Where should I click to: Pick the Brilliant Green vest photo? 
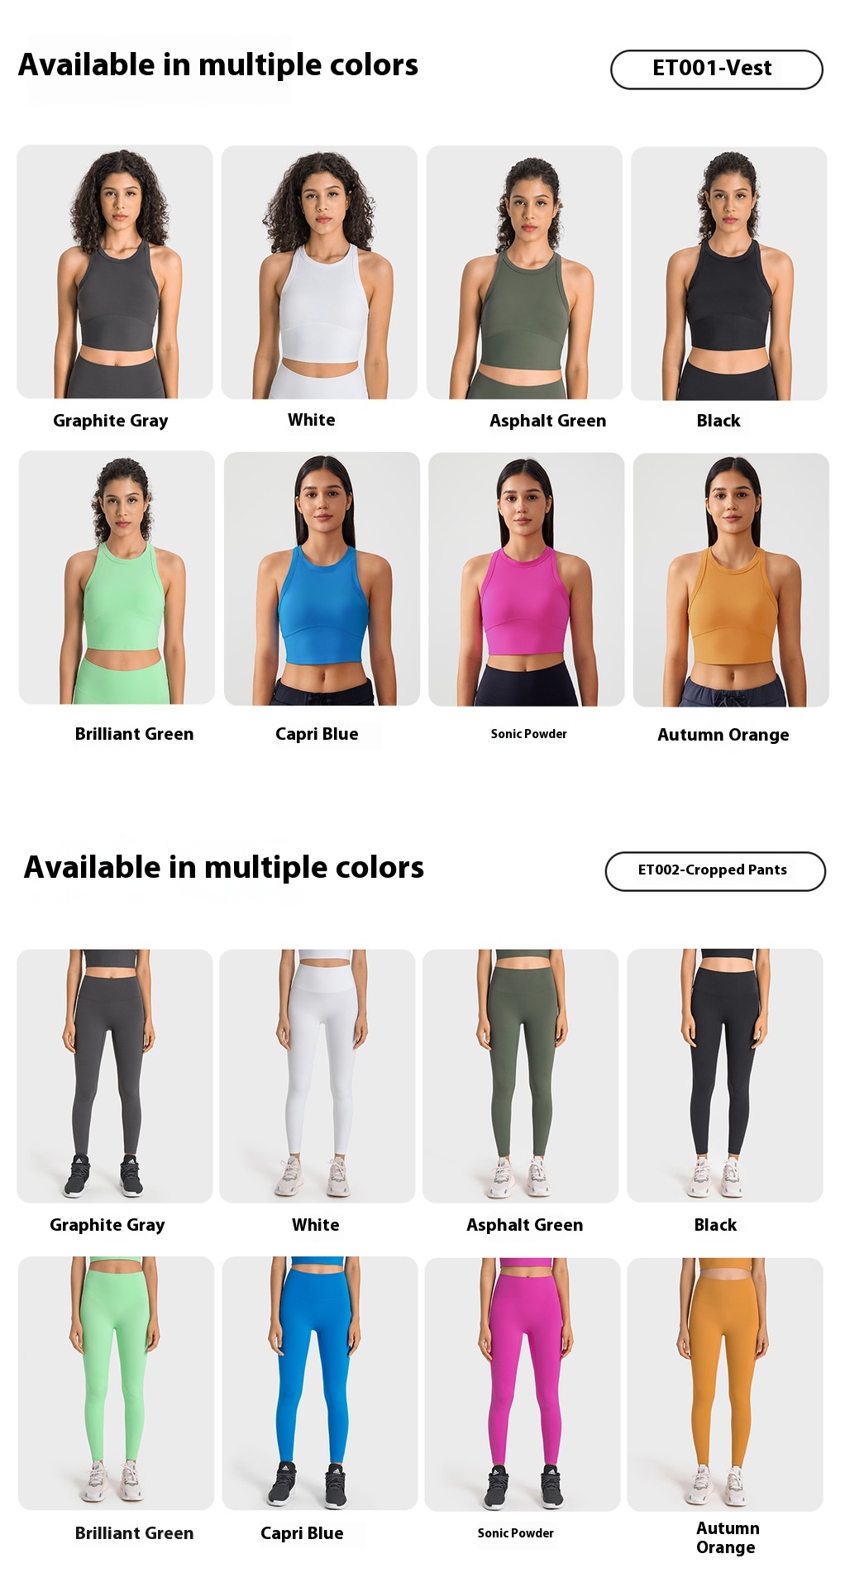[x=117, y=577]
